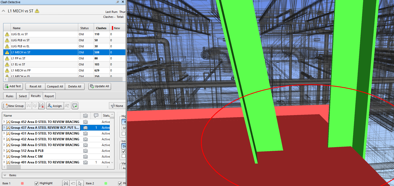
Task: Switch to the Rules tab
Action: pos(9,96)
